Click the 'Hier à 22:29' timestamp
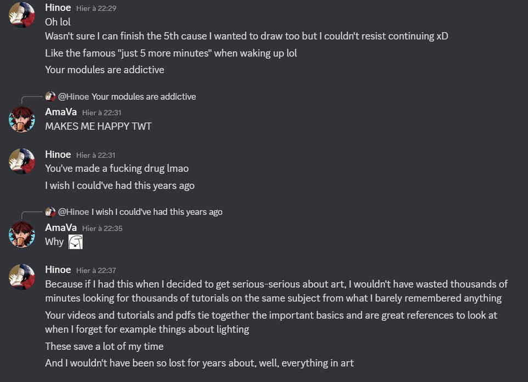The width and height of the screenshot is (528, 382). (96, 8)
